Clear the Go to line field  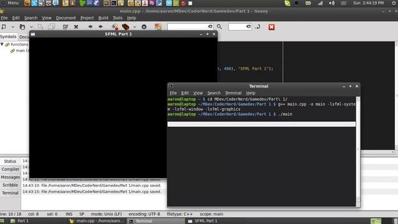pos(248,26)
